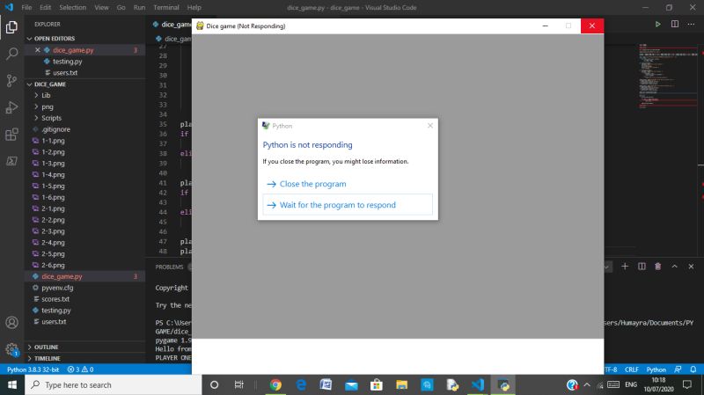Click the feedback icon in status bar

(678, 369)
